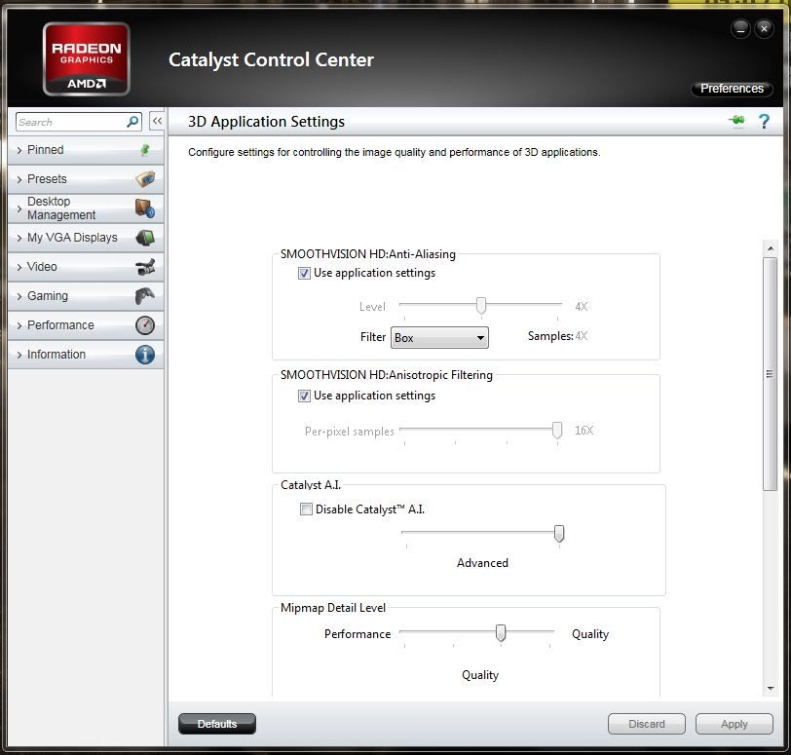Click the '3D Application Settings' heading

(x=266, y=122)
